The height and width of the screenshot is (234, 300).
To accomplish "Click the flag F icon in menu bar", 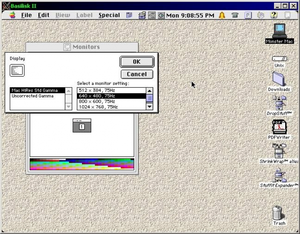I will [x=248, y=15].
